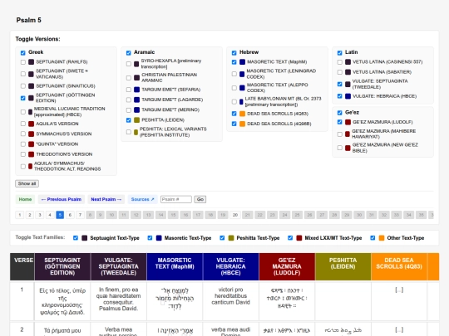Toggle Ge'ez group checkbox

(x=339, y=113)
